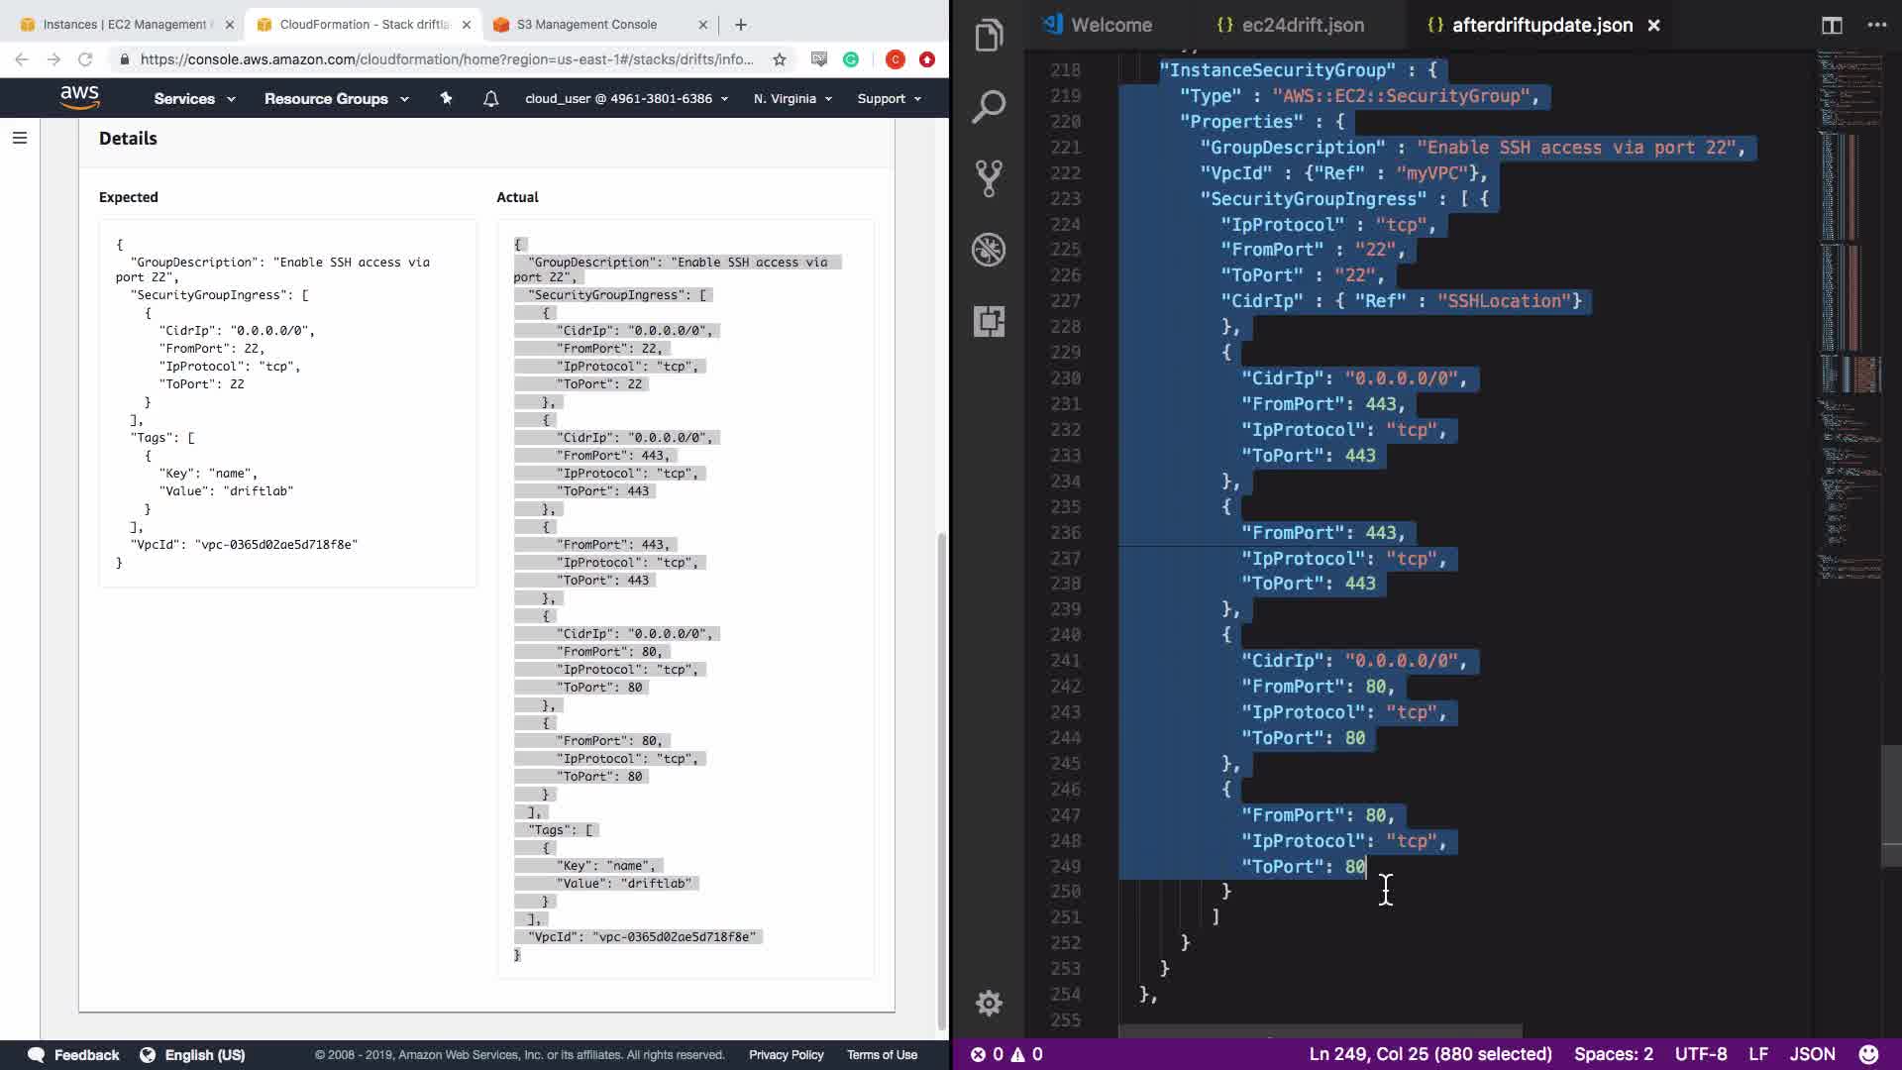Screen dimensions: 1902x1070
Task: Open the Debug panel icon
Action: 989,250
